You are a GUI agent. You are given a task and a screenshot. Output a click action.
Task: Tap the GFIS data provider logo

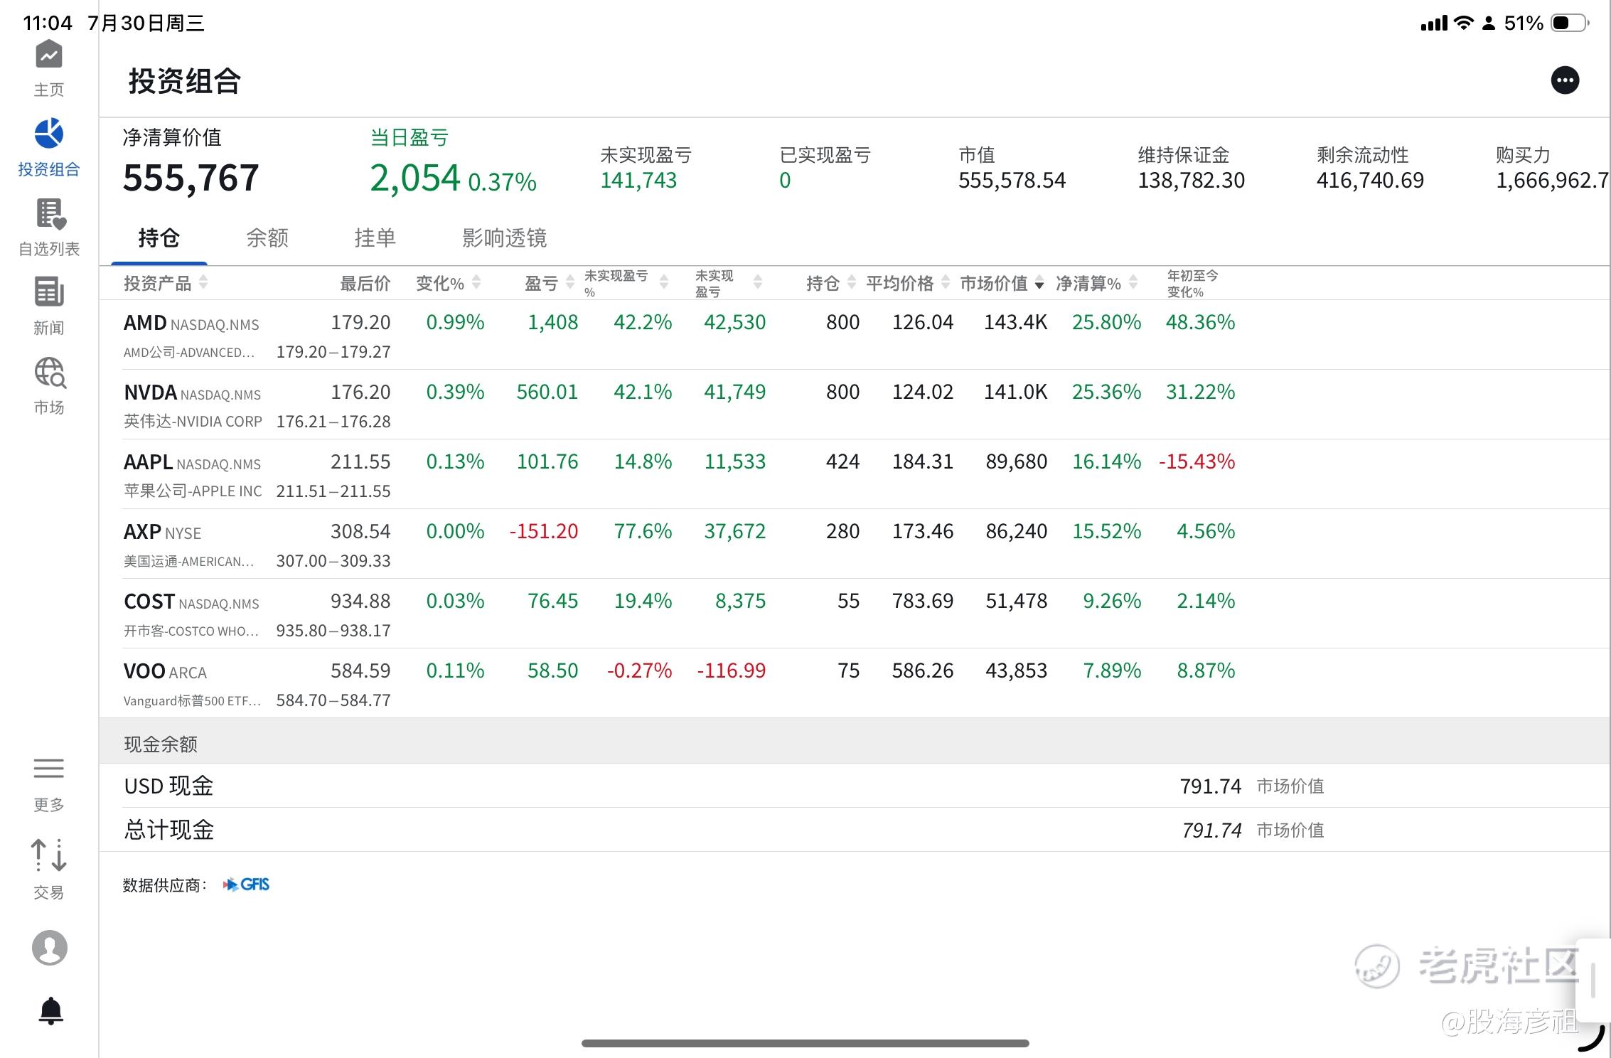coord(246,885)
